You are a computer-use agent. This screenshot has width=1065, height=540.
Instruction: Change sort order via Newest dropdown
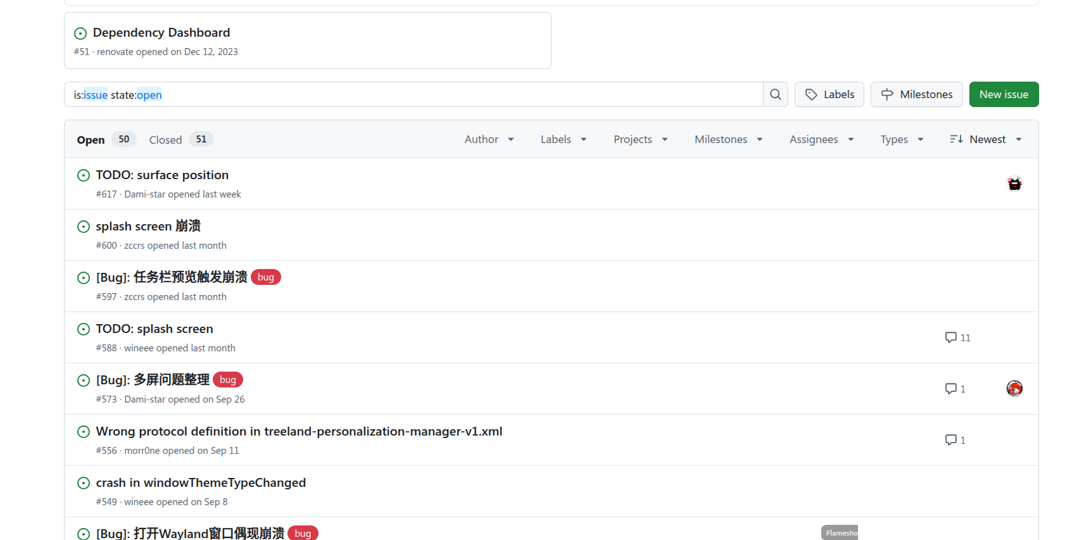(x=986, y=139)
